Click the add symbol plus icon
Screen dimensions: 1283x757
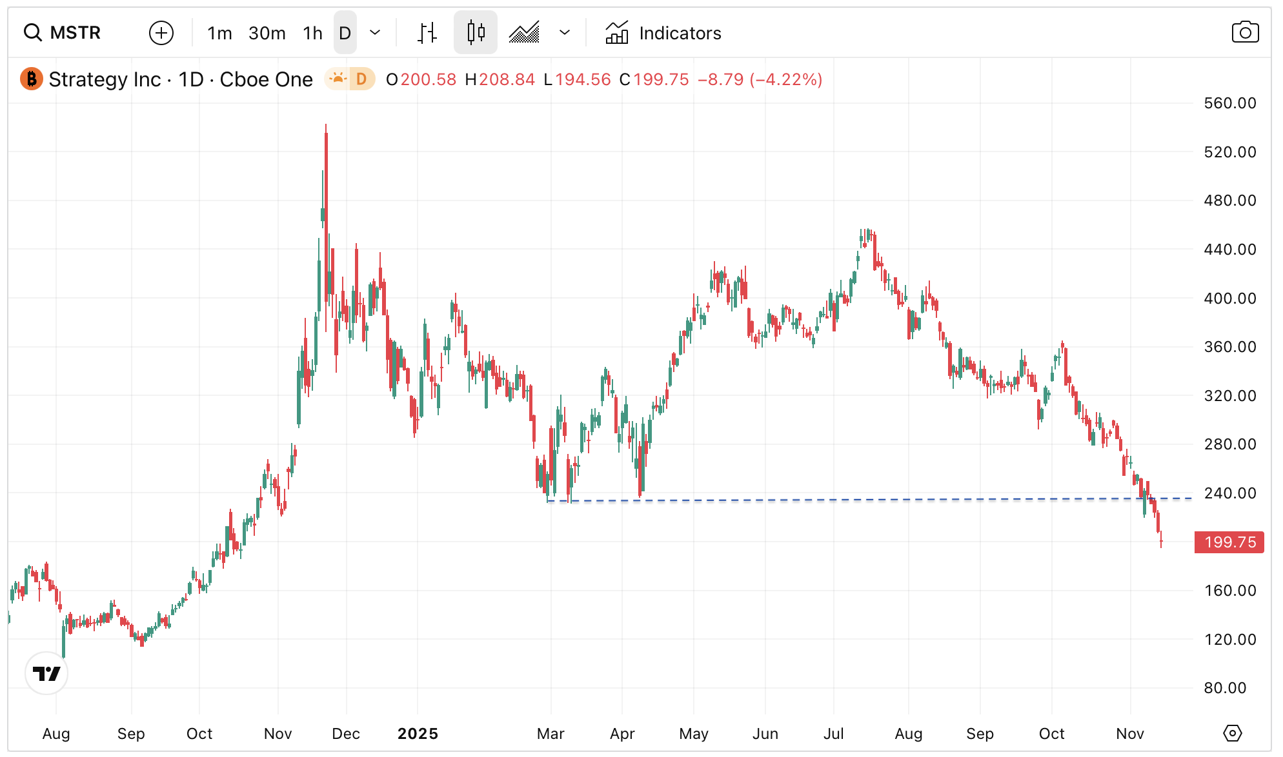[161, 33]
